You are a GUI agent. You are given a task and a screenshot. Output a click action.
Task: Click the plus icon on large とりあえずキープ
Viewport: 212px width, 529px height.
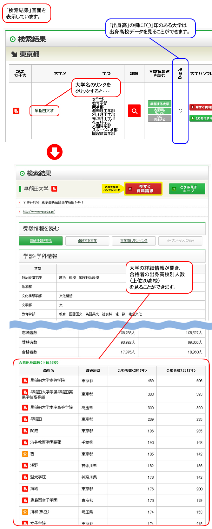tap(174, 189)
